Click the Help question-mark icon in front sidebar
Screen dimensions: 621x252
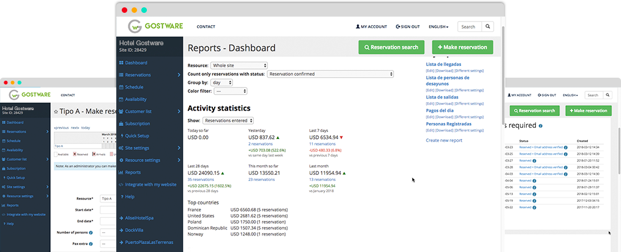click(x=121, y=197)
